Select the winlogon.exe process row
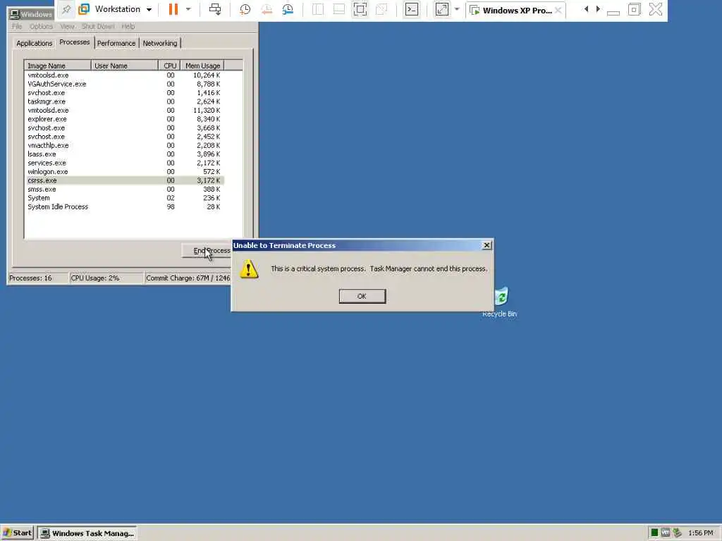722x541 pixels. tap(124, 172)
